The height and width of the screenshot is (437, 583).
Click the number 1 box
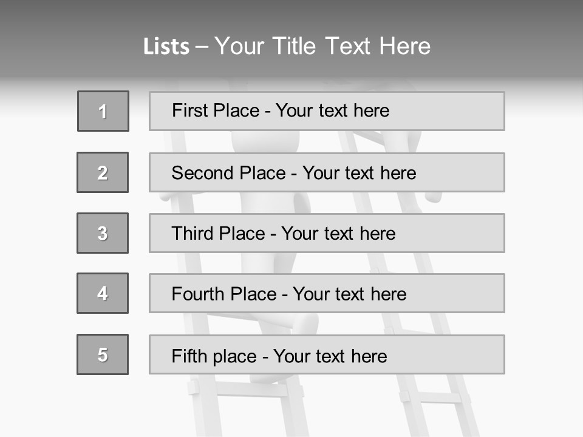(x=103, y=111)
